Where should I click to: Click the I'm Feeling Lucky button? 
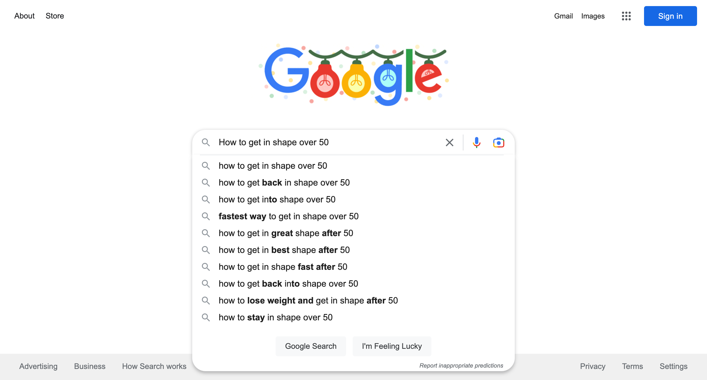coord(392,346)
